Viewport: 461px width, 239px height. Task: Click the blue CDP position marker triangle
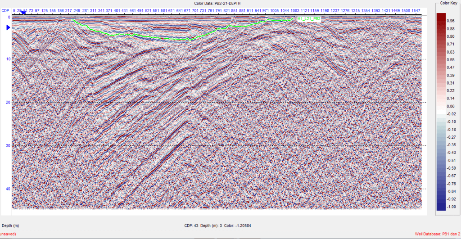point(23,14)
